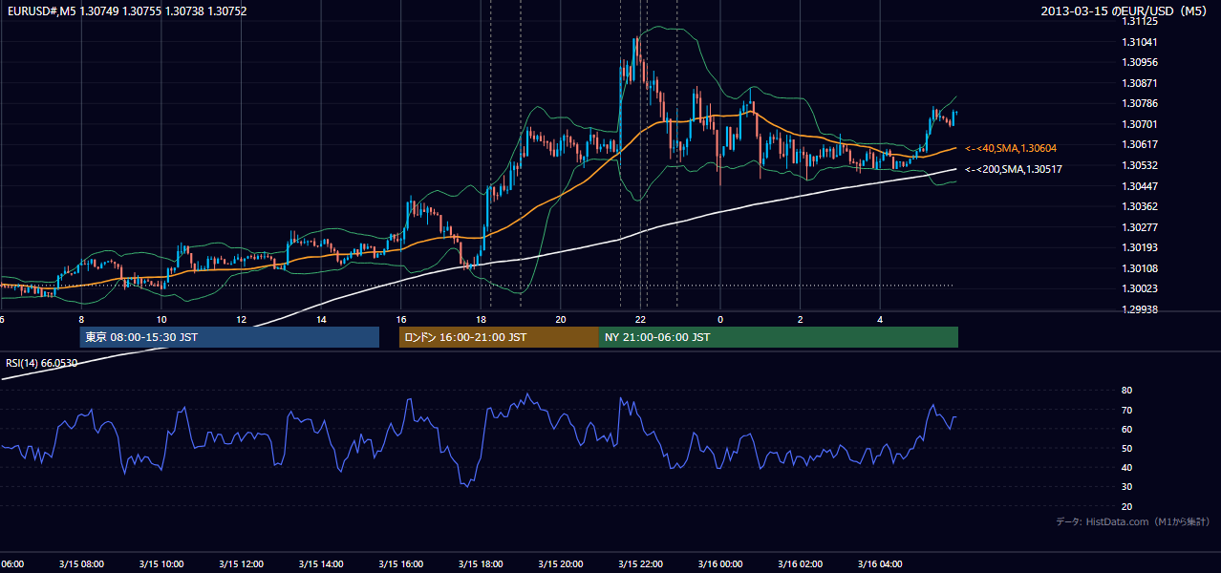Click hour label 18 under price chart
Screen dimensions: 1221x573
pos(481,319)
